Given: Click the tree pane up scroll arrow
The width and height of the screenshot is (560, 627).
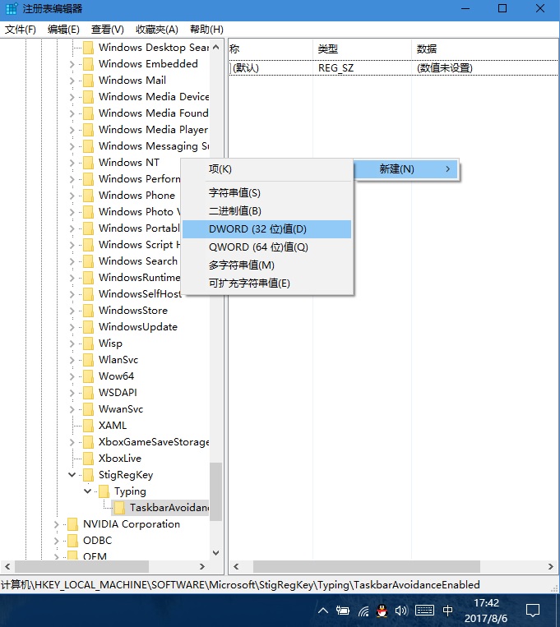Looking at the screenshot, I should pos(215,47).
